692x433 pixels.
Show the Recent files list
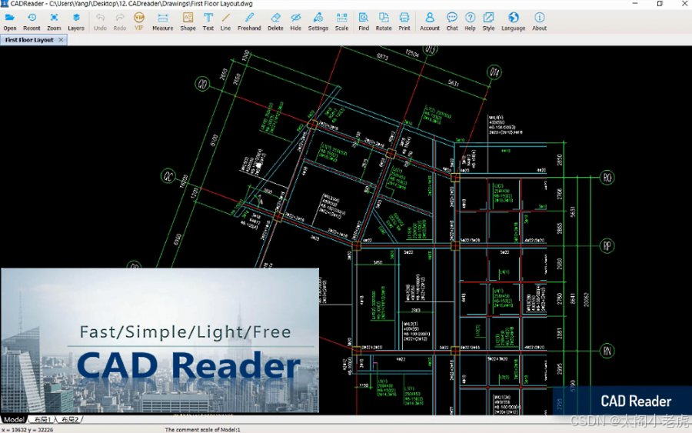(x=32, y=22)
